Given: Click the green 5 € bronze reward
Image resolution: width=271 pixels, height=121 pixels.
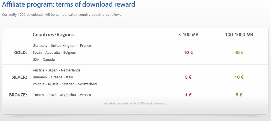Looking at the screenshot, I should pos(239,95).
